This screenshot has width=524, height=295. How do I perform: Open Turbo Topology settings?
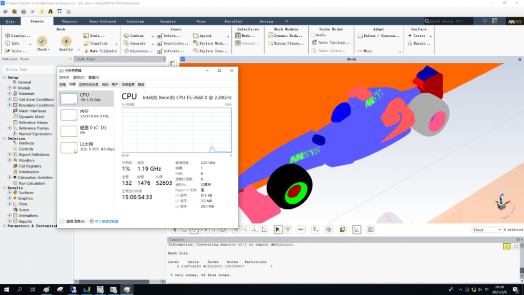(x=331, y=43)
